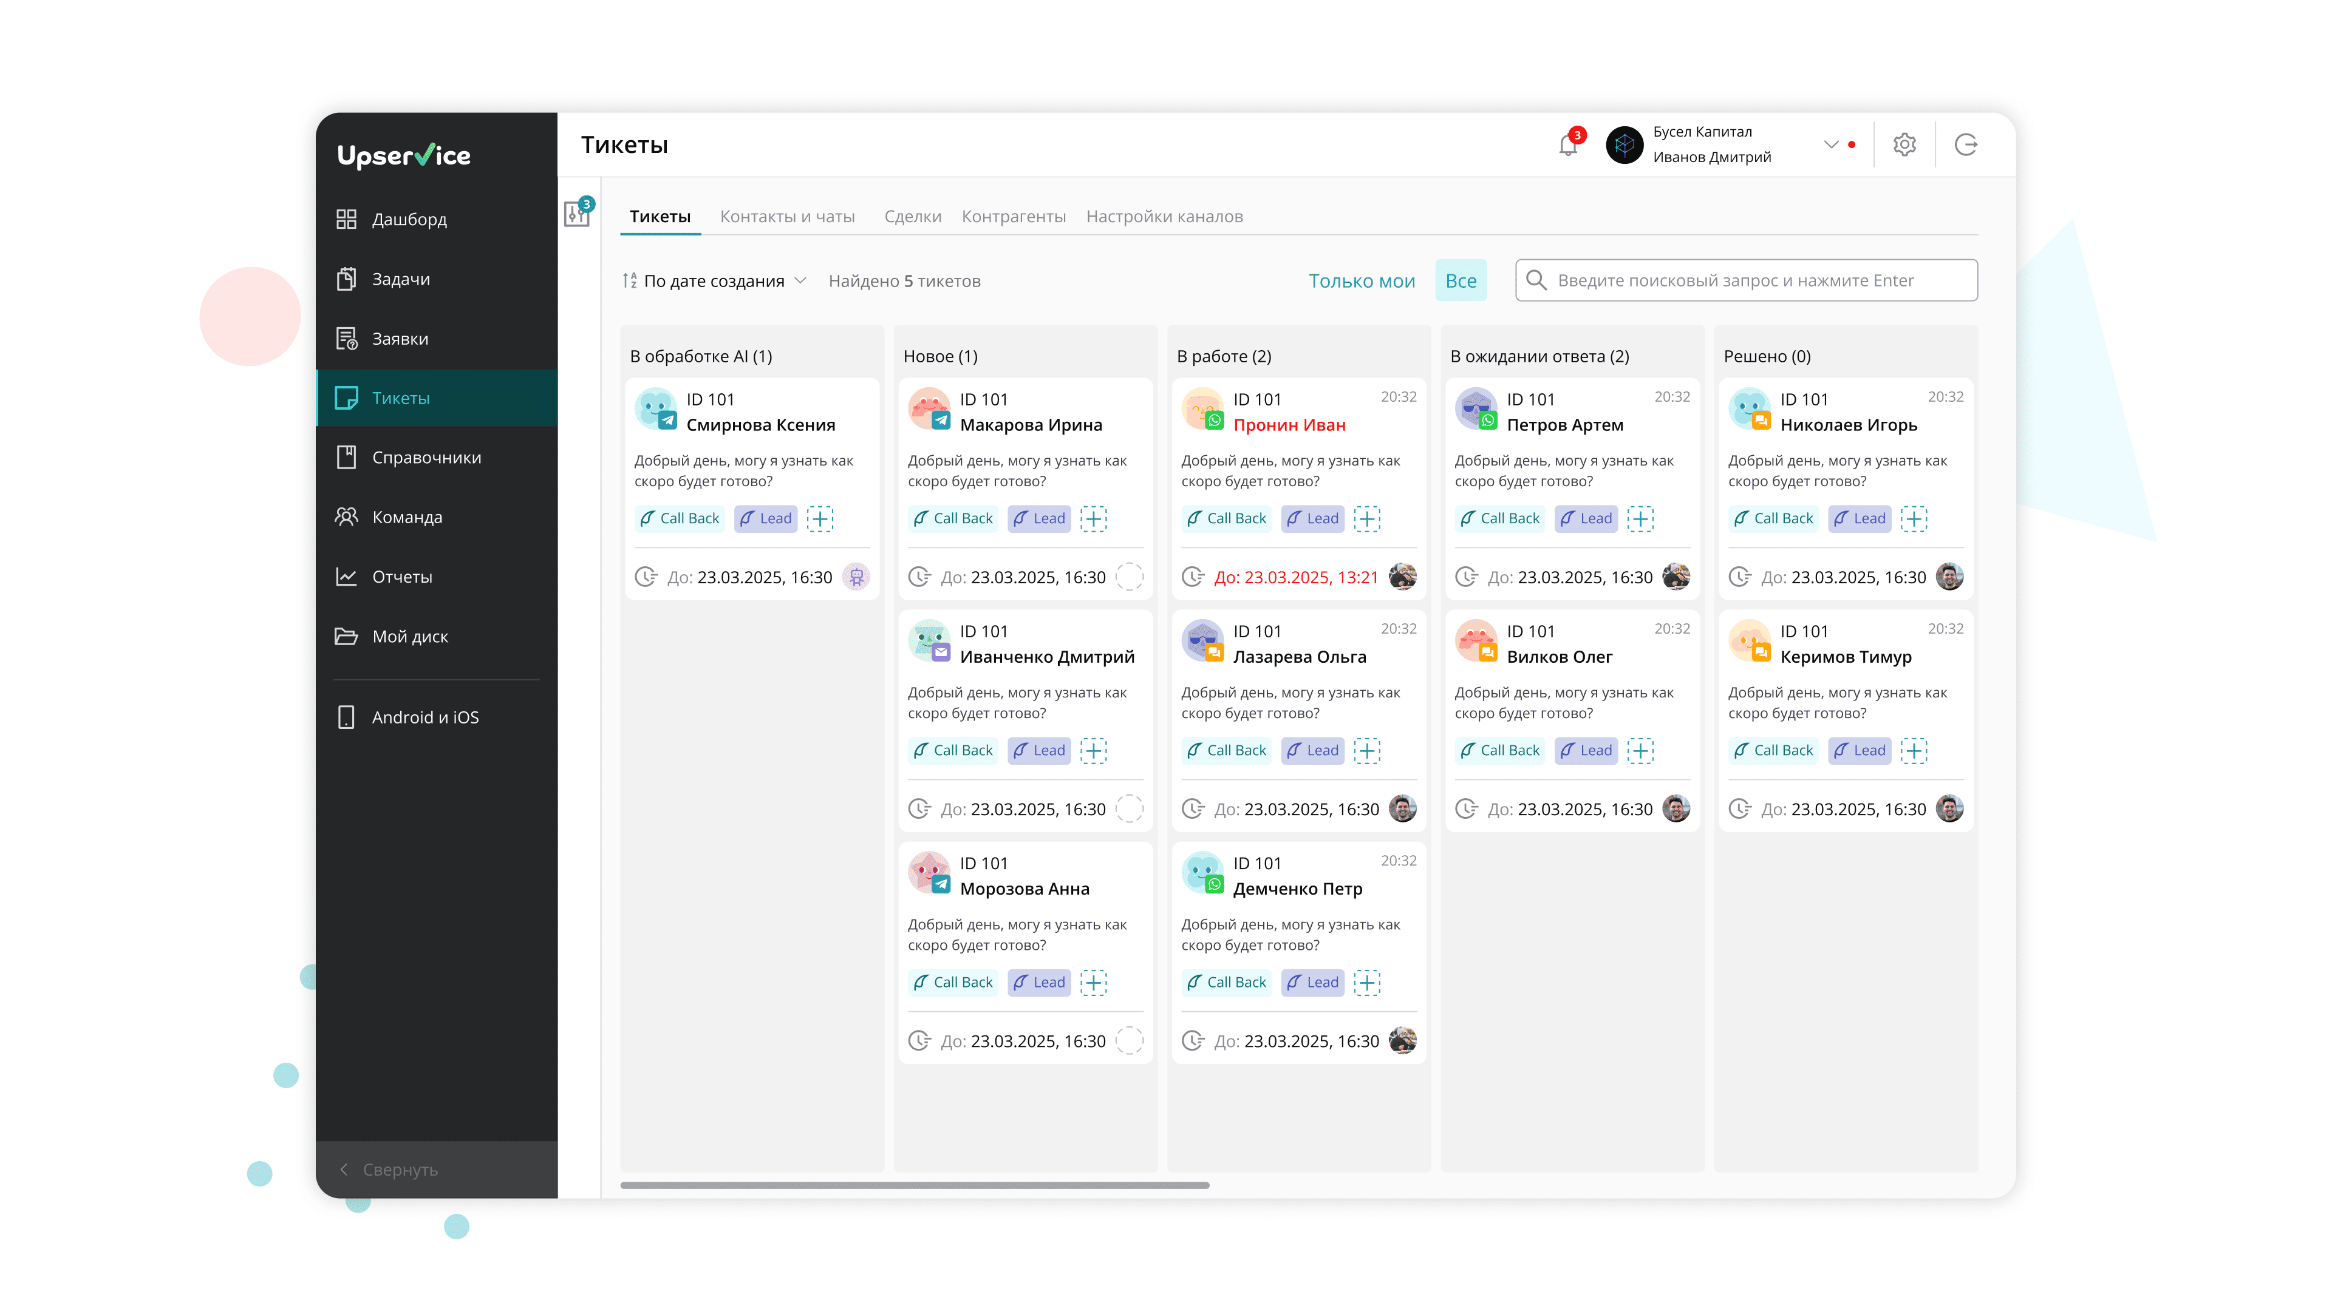
Task: Click the Call Back tag on the Вилков Олег card
Action: pos(1499,750)
